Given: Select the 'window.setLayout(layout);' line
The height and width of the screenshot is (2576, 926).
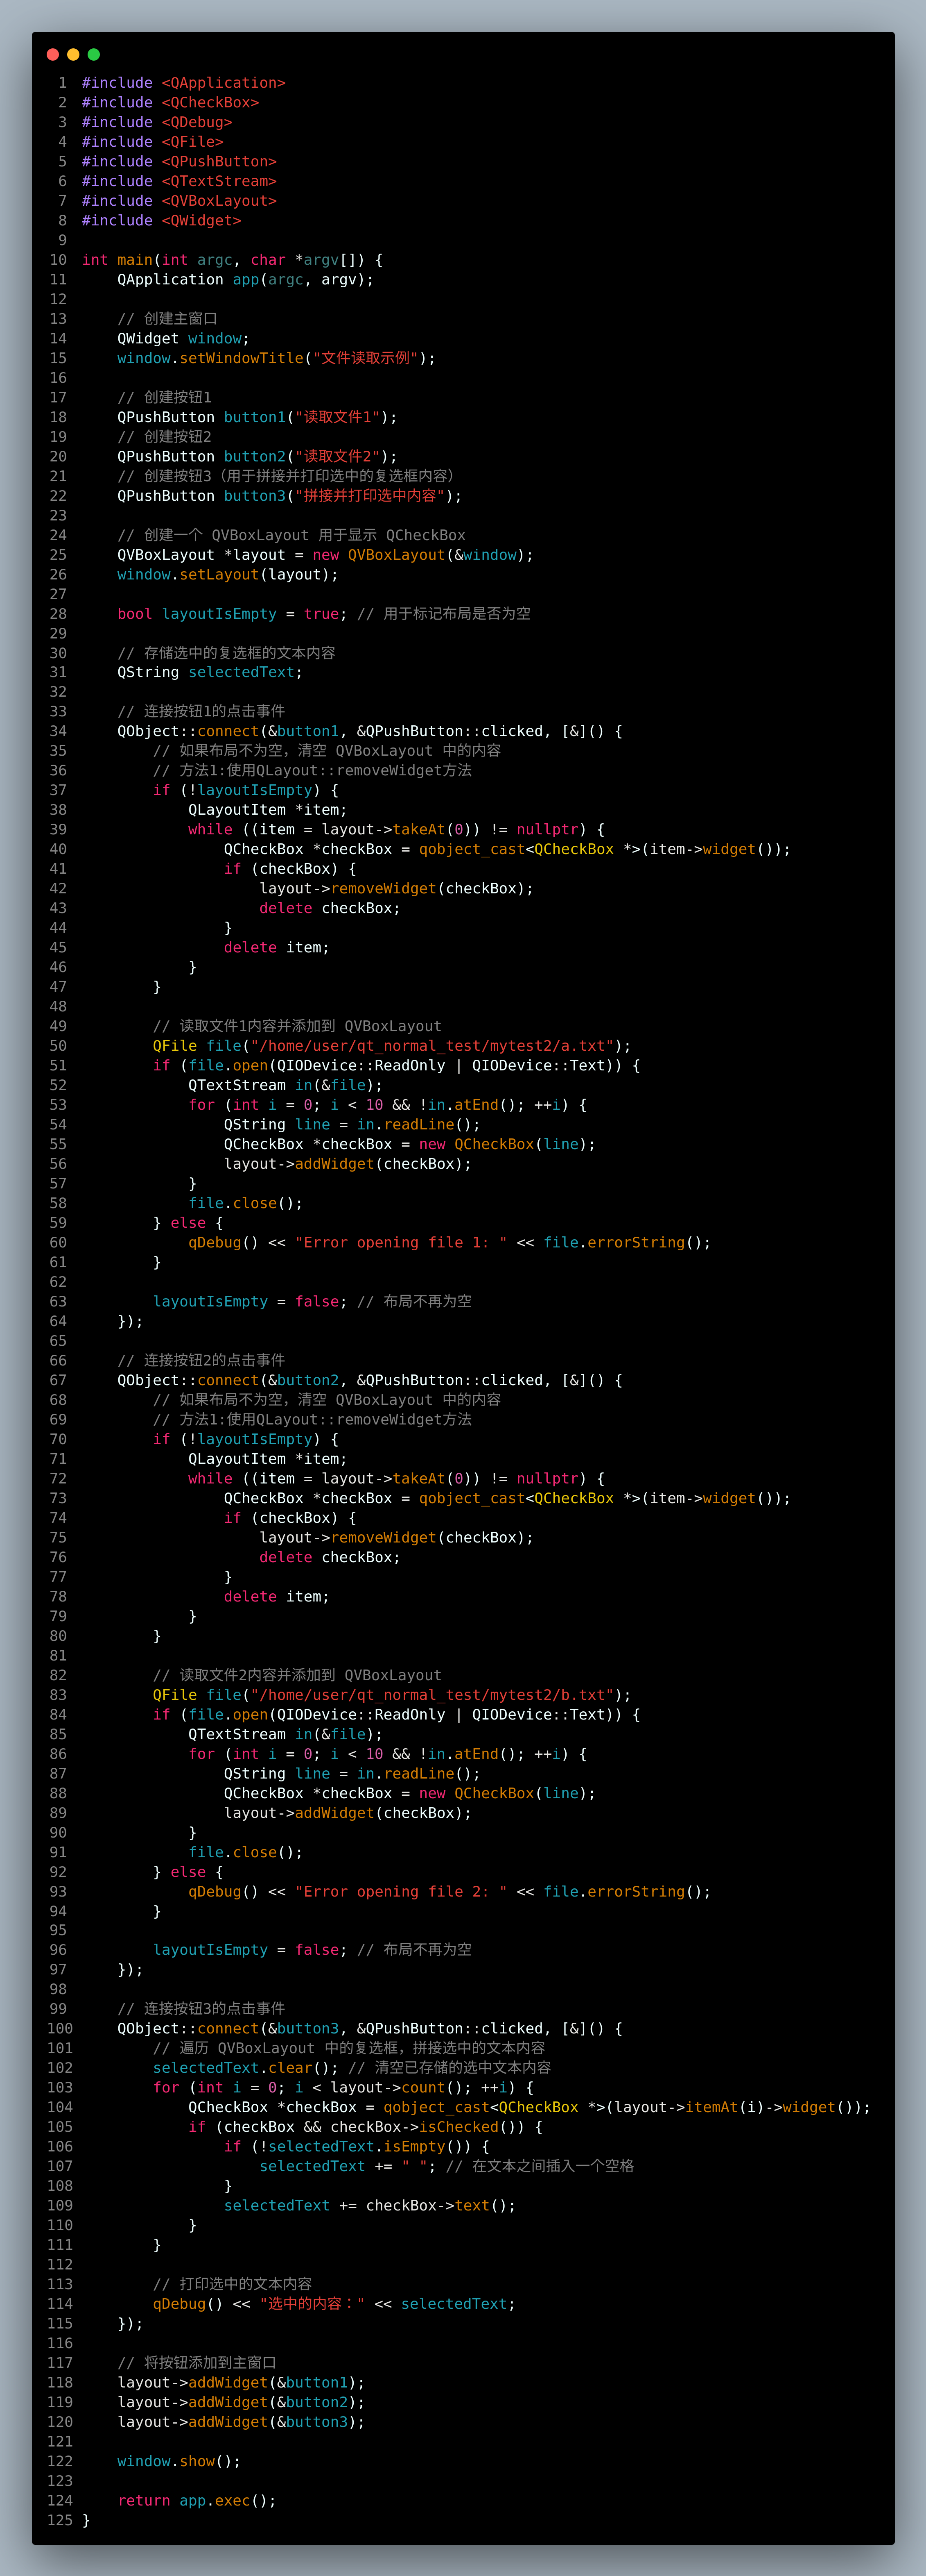Looking at the screenshot, I should click(x=228, y=575).
